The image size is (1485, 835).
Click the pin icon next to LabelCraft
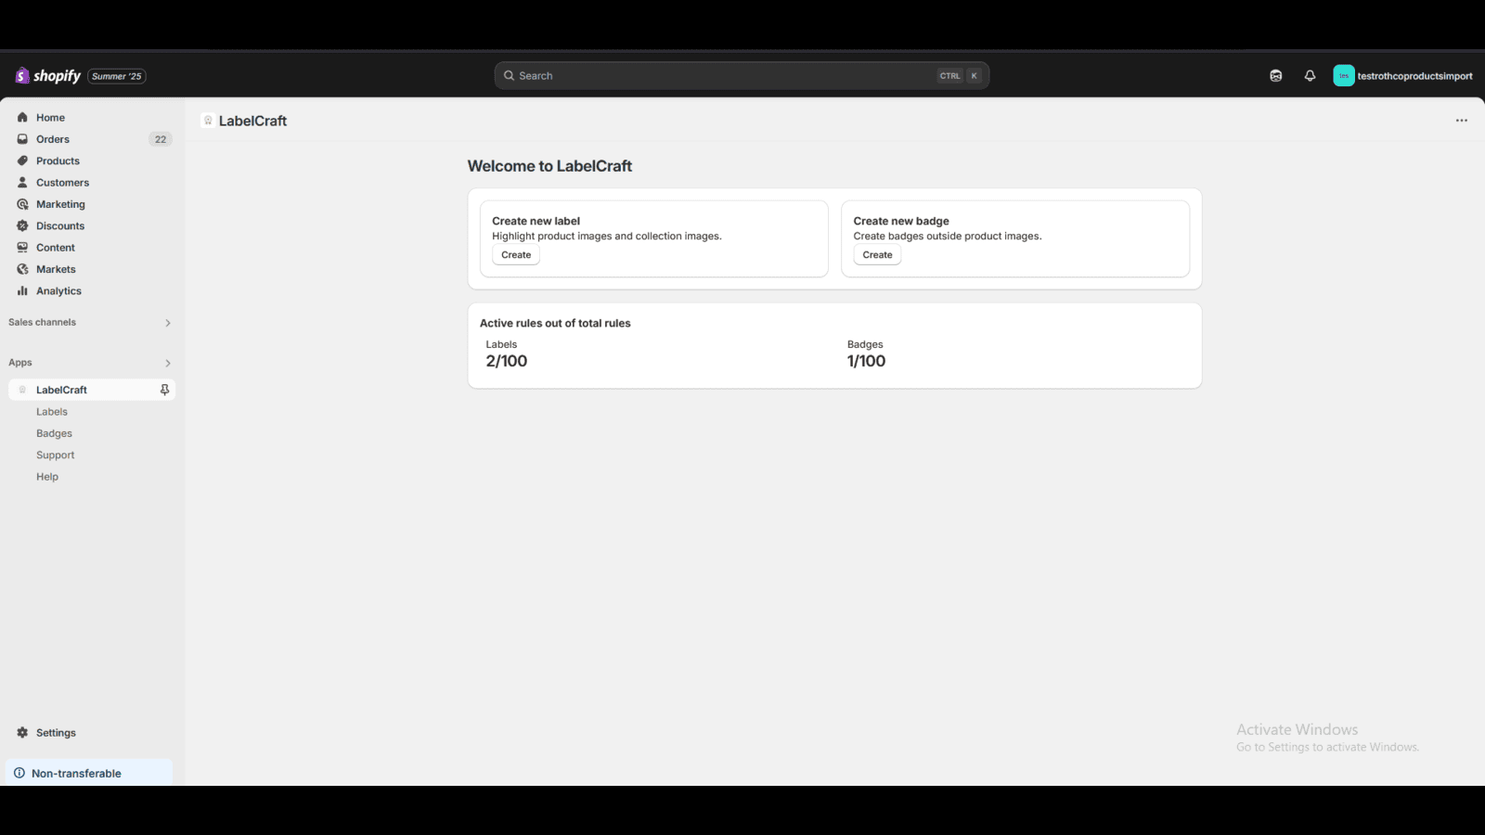[x=164, y=390]
